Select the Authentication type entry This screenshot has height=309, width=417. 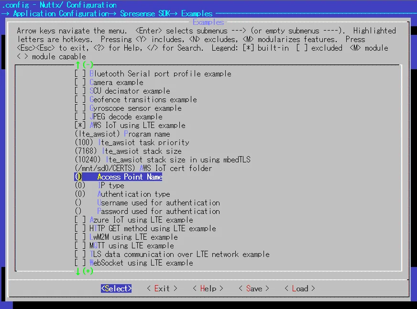coord(122,194)
